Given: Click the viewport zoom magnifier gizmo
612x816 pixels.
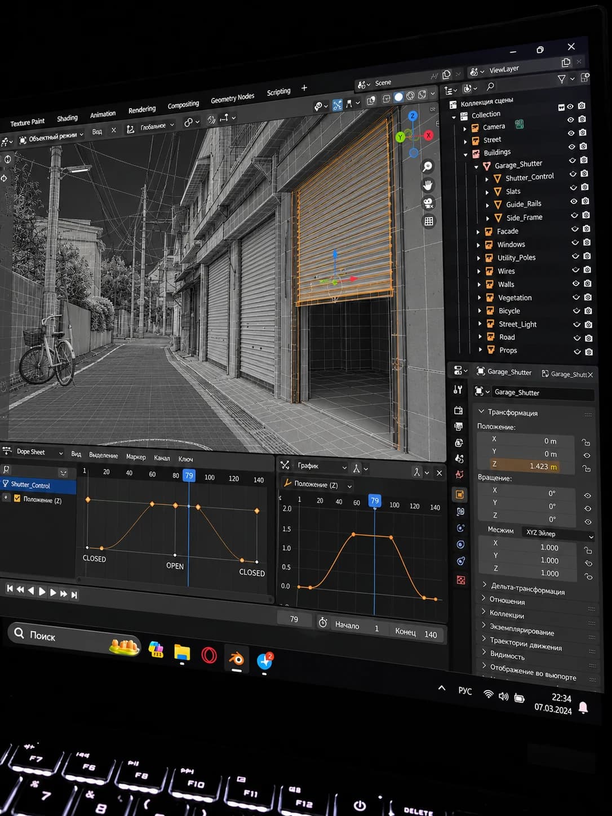Looking at the screenshot, I should pyautogui.click(x=428, y=166).
